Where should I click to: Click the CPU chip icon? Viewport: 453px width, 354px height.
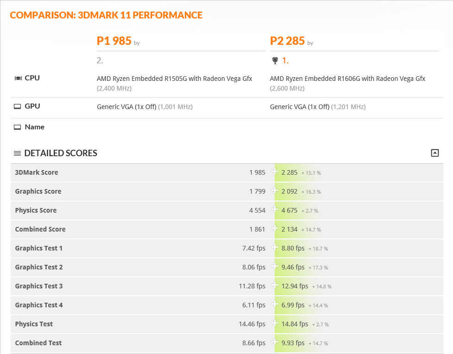pyautogui.click(x=18, y=78)
